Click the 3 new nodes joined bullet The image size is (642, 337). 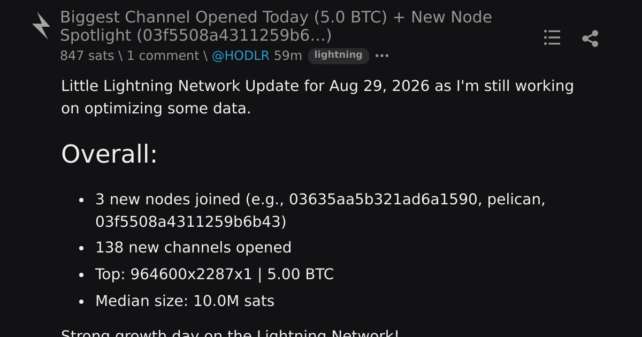(x=320, y=210)
